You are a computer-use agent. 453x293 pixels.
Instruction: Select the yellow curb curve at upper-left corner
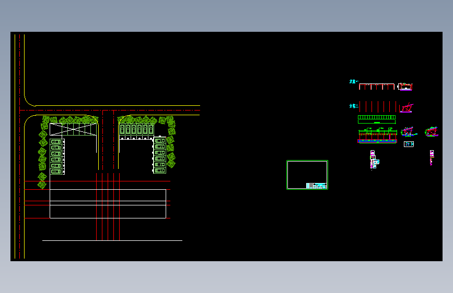click(29, 101)
